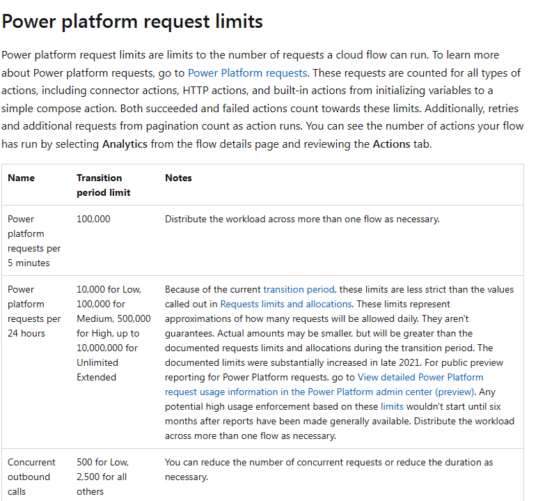Click the 'Concurrent outbound calls' cell
Screen dimensions: 538x501
(31, 477)
